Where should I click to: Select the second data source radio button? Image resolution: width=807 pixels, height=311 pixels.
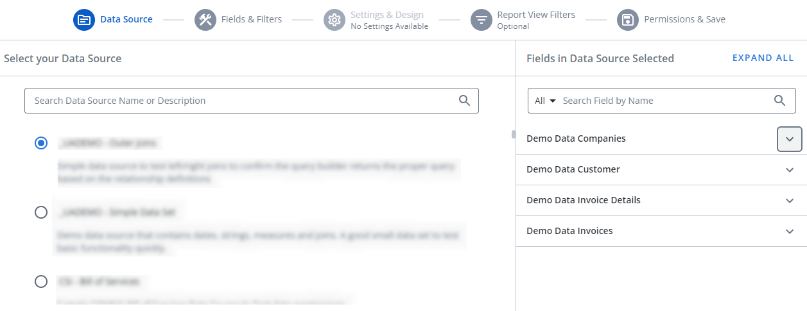pyautogui.click(x=41, y=212)
